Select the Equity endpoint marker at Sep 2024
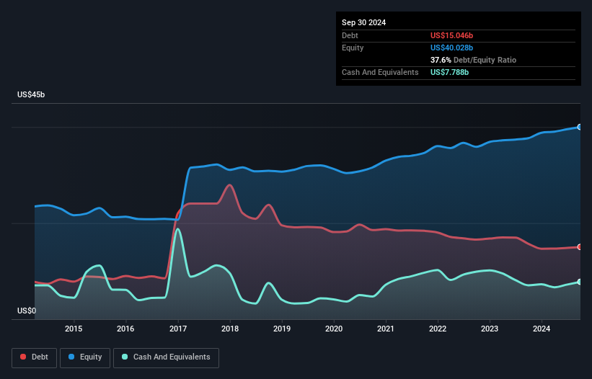 click(x=580, y=127)
